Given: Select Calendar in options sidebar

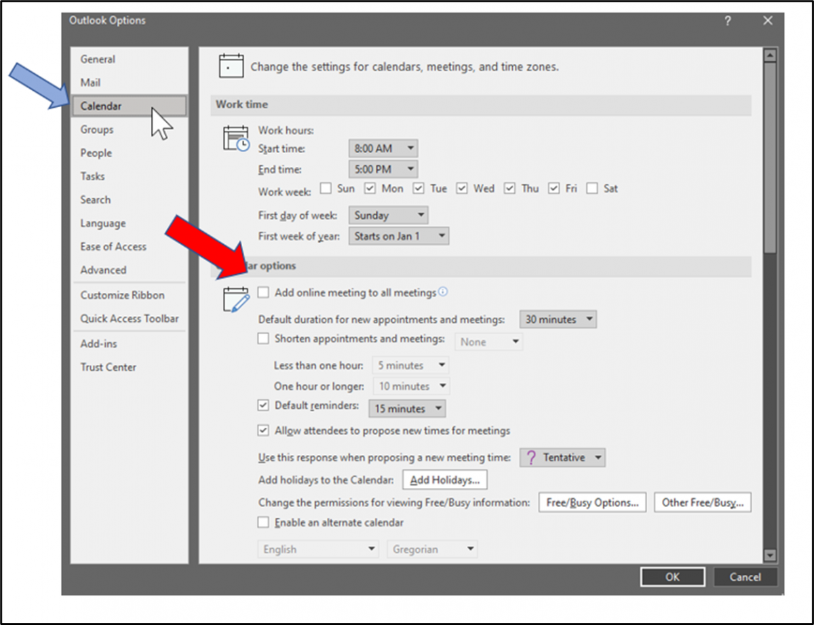Looking at the screenshot, I should pyautogui.click(x=129, y=106).
